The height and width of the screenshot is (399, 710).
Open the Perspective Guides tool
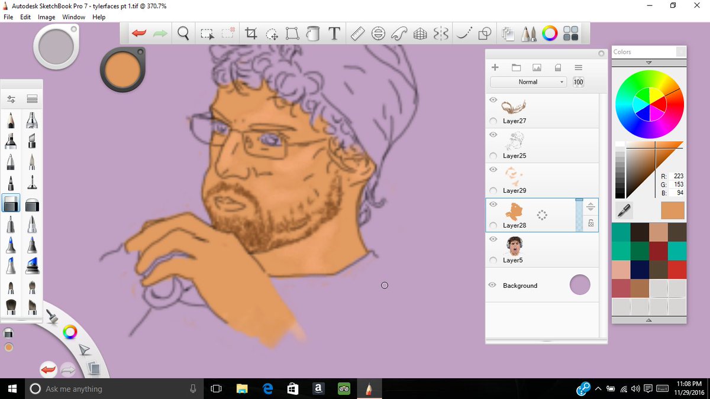tap(420, 34)
